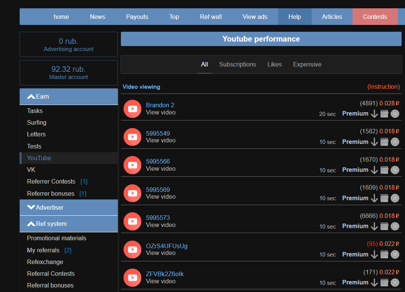Remove 5995566 with the grey X icon
This screenshot has height=292, width=405.
click(395, 170)
